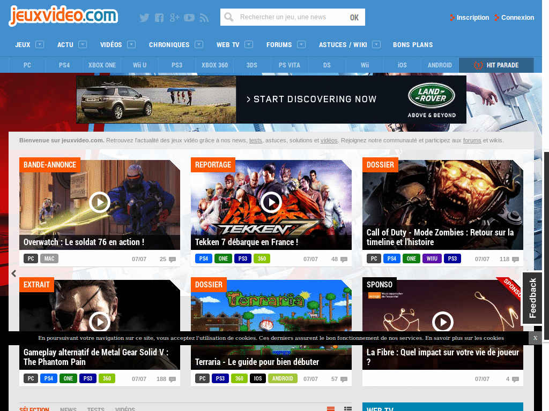This screenshot has width=549, height=411.
Task: Expand the ASTUCES / WIKI dropdown arrow
Action: click(x=376, y=44)
